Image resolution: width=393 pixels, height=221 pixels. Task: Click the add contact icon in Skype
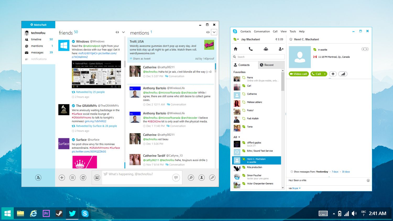pos(281,49)
